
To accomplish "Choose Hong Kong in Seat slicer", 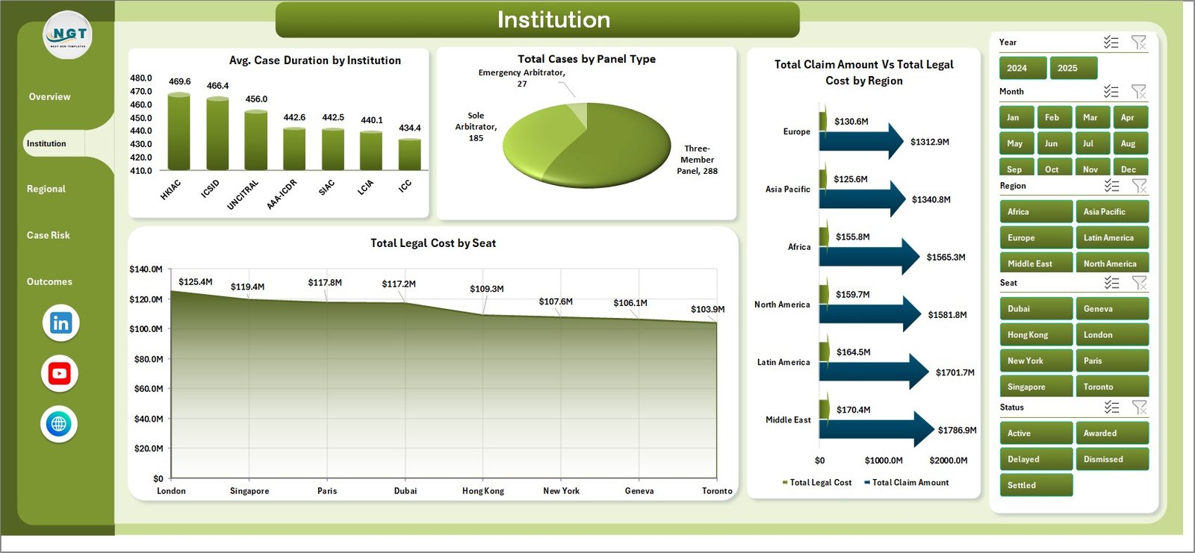I will pyautogui.click(x=1036, y=334).
